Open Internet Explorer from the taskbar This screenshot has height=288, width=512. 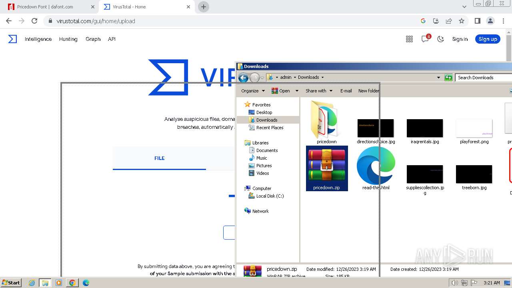[x=32, y=283]
